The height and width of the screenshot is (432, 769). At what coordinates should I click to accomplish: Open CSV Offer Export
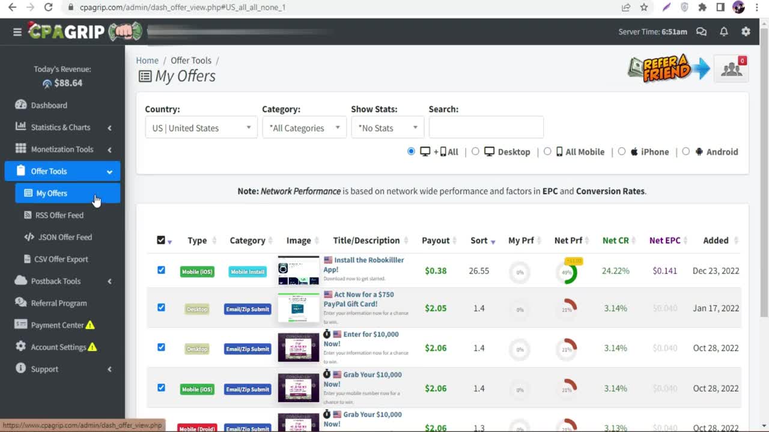(x=62, y=259)
